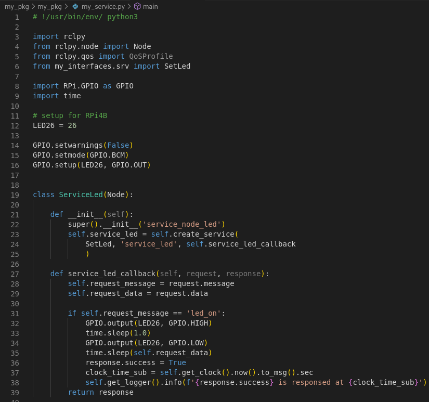Image resolution: width=429 pixels, height=402 pixels.
Task: Click line number 1 in the gutter
Action: [17, 17]
